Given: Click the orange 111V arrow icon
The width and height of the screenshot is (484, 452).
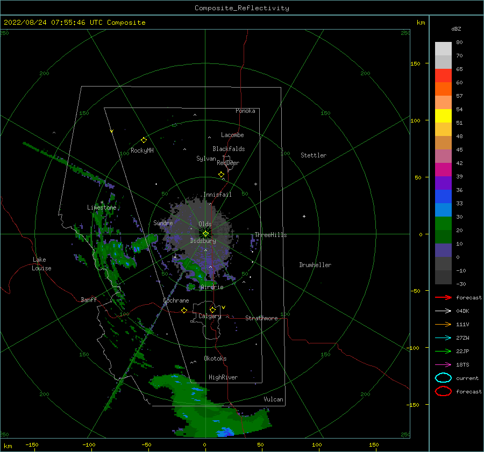Looking at the screenshot, I should click(443, 324).
